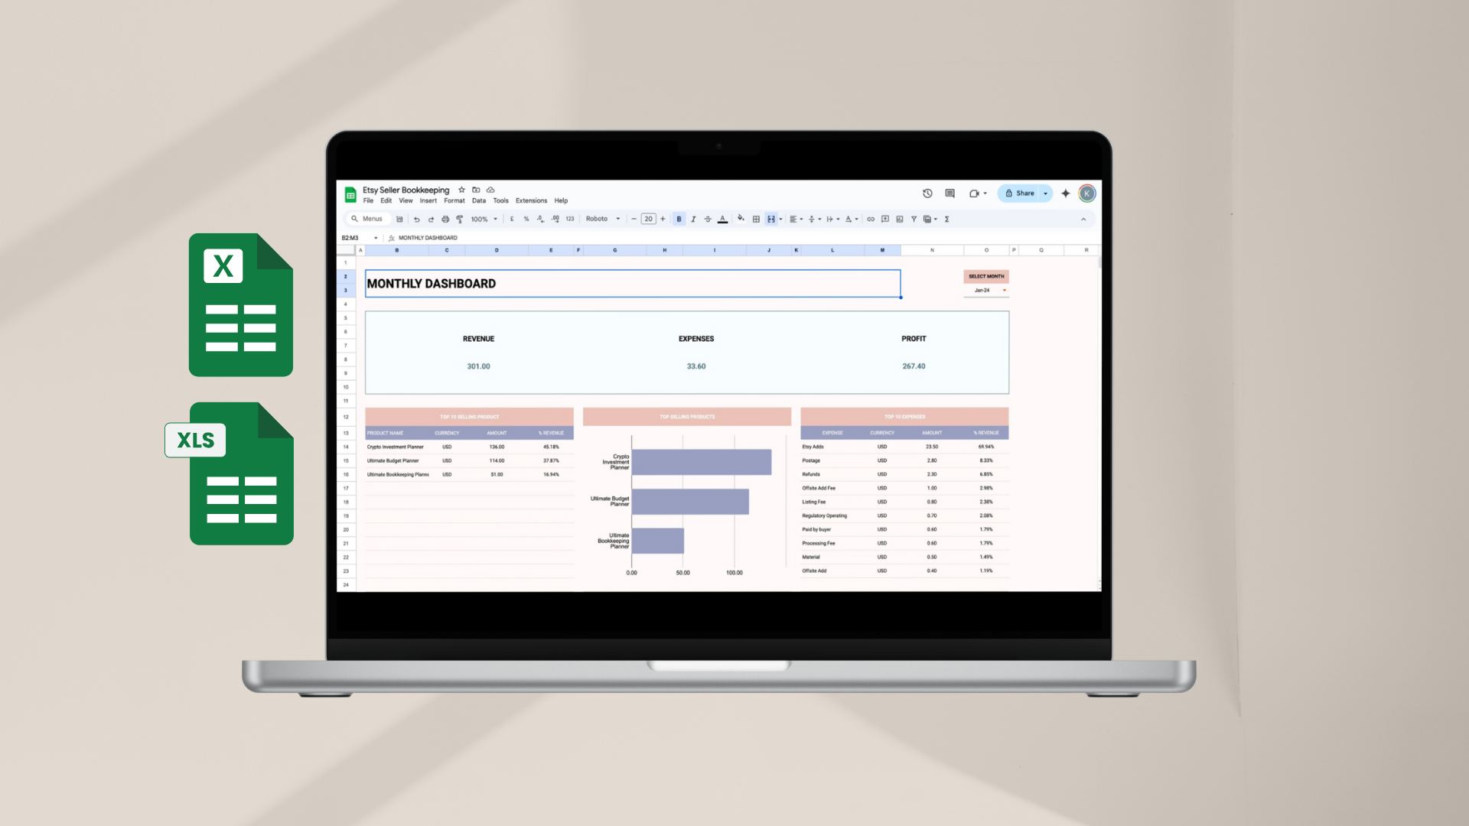Click the Share button
This screenshot has width=1469, height=826.
coord(1020,193)
